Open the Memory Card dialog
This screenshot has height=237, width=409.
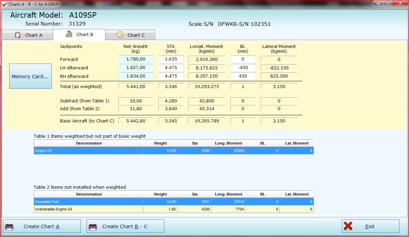30,77
